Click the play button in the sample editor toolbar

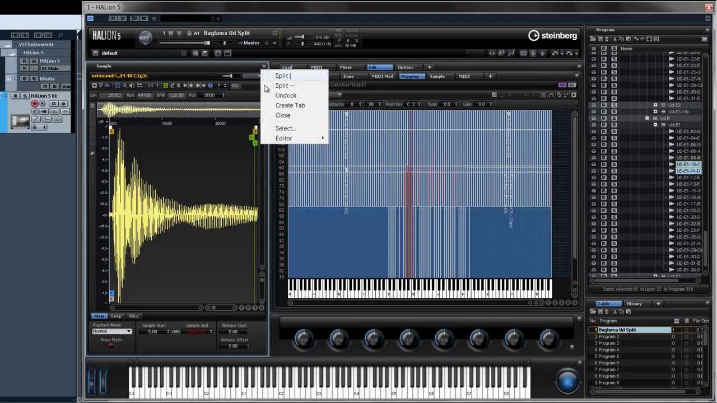click(94, 86)
